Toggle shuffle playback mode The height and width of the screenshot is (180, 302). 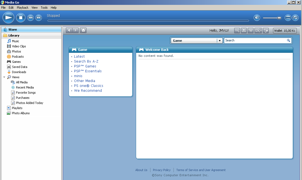(288, 18)
